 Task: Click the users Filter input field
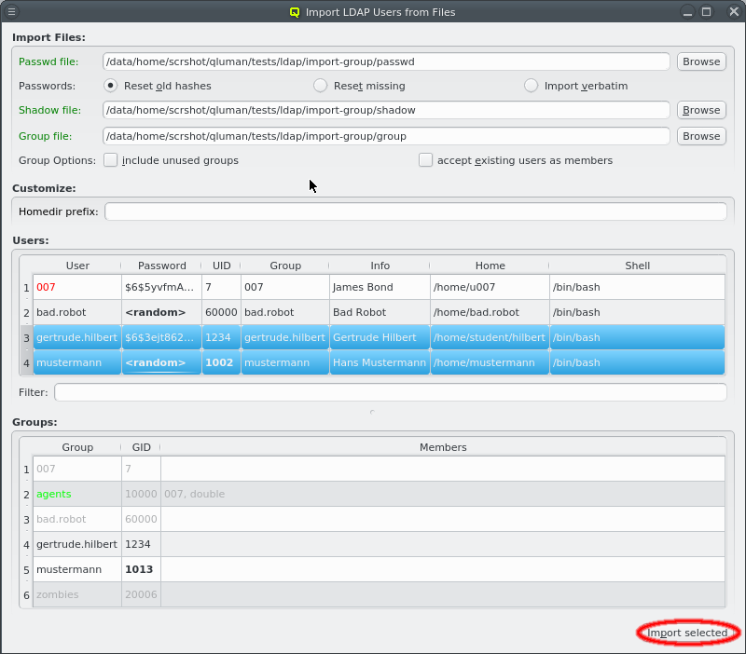point(390,392)
